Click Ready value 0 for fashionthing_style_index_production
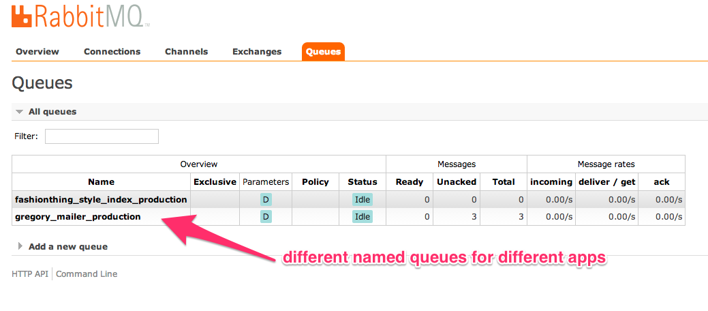Image resolution: width=708 pixels, height=311 pixels. [427, 199]
